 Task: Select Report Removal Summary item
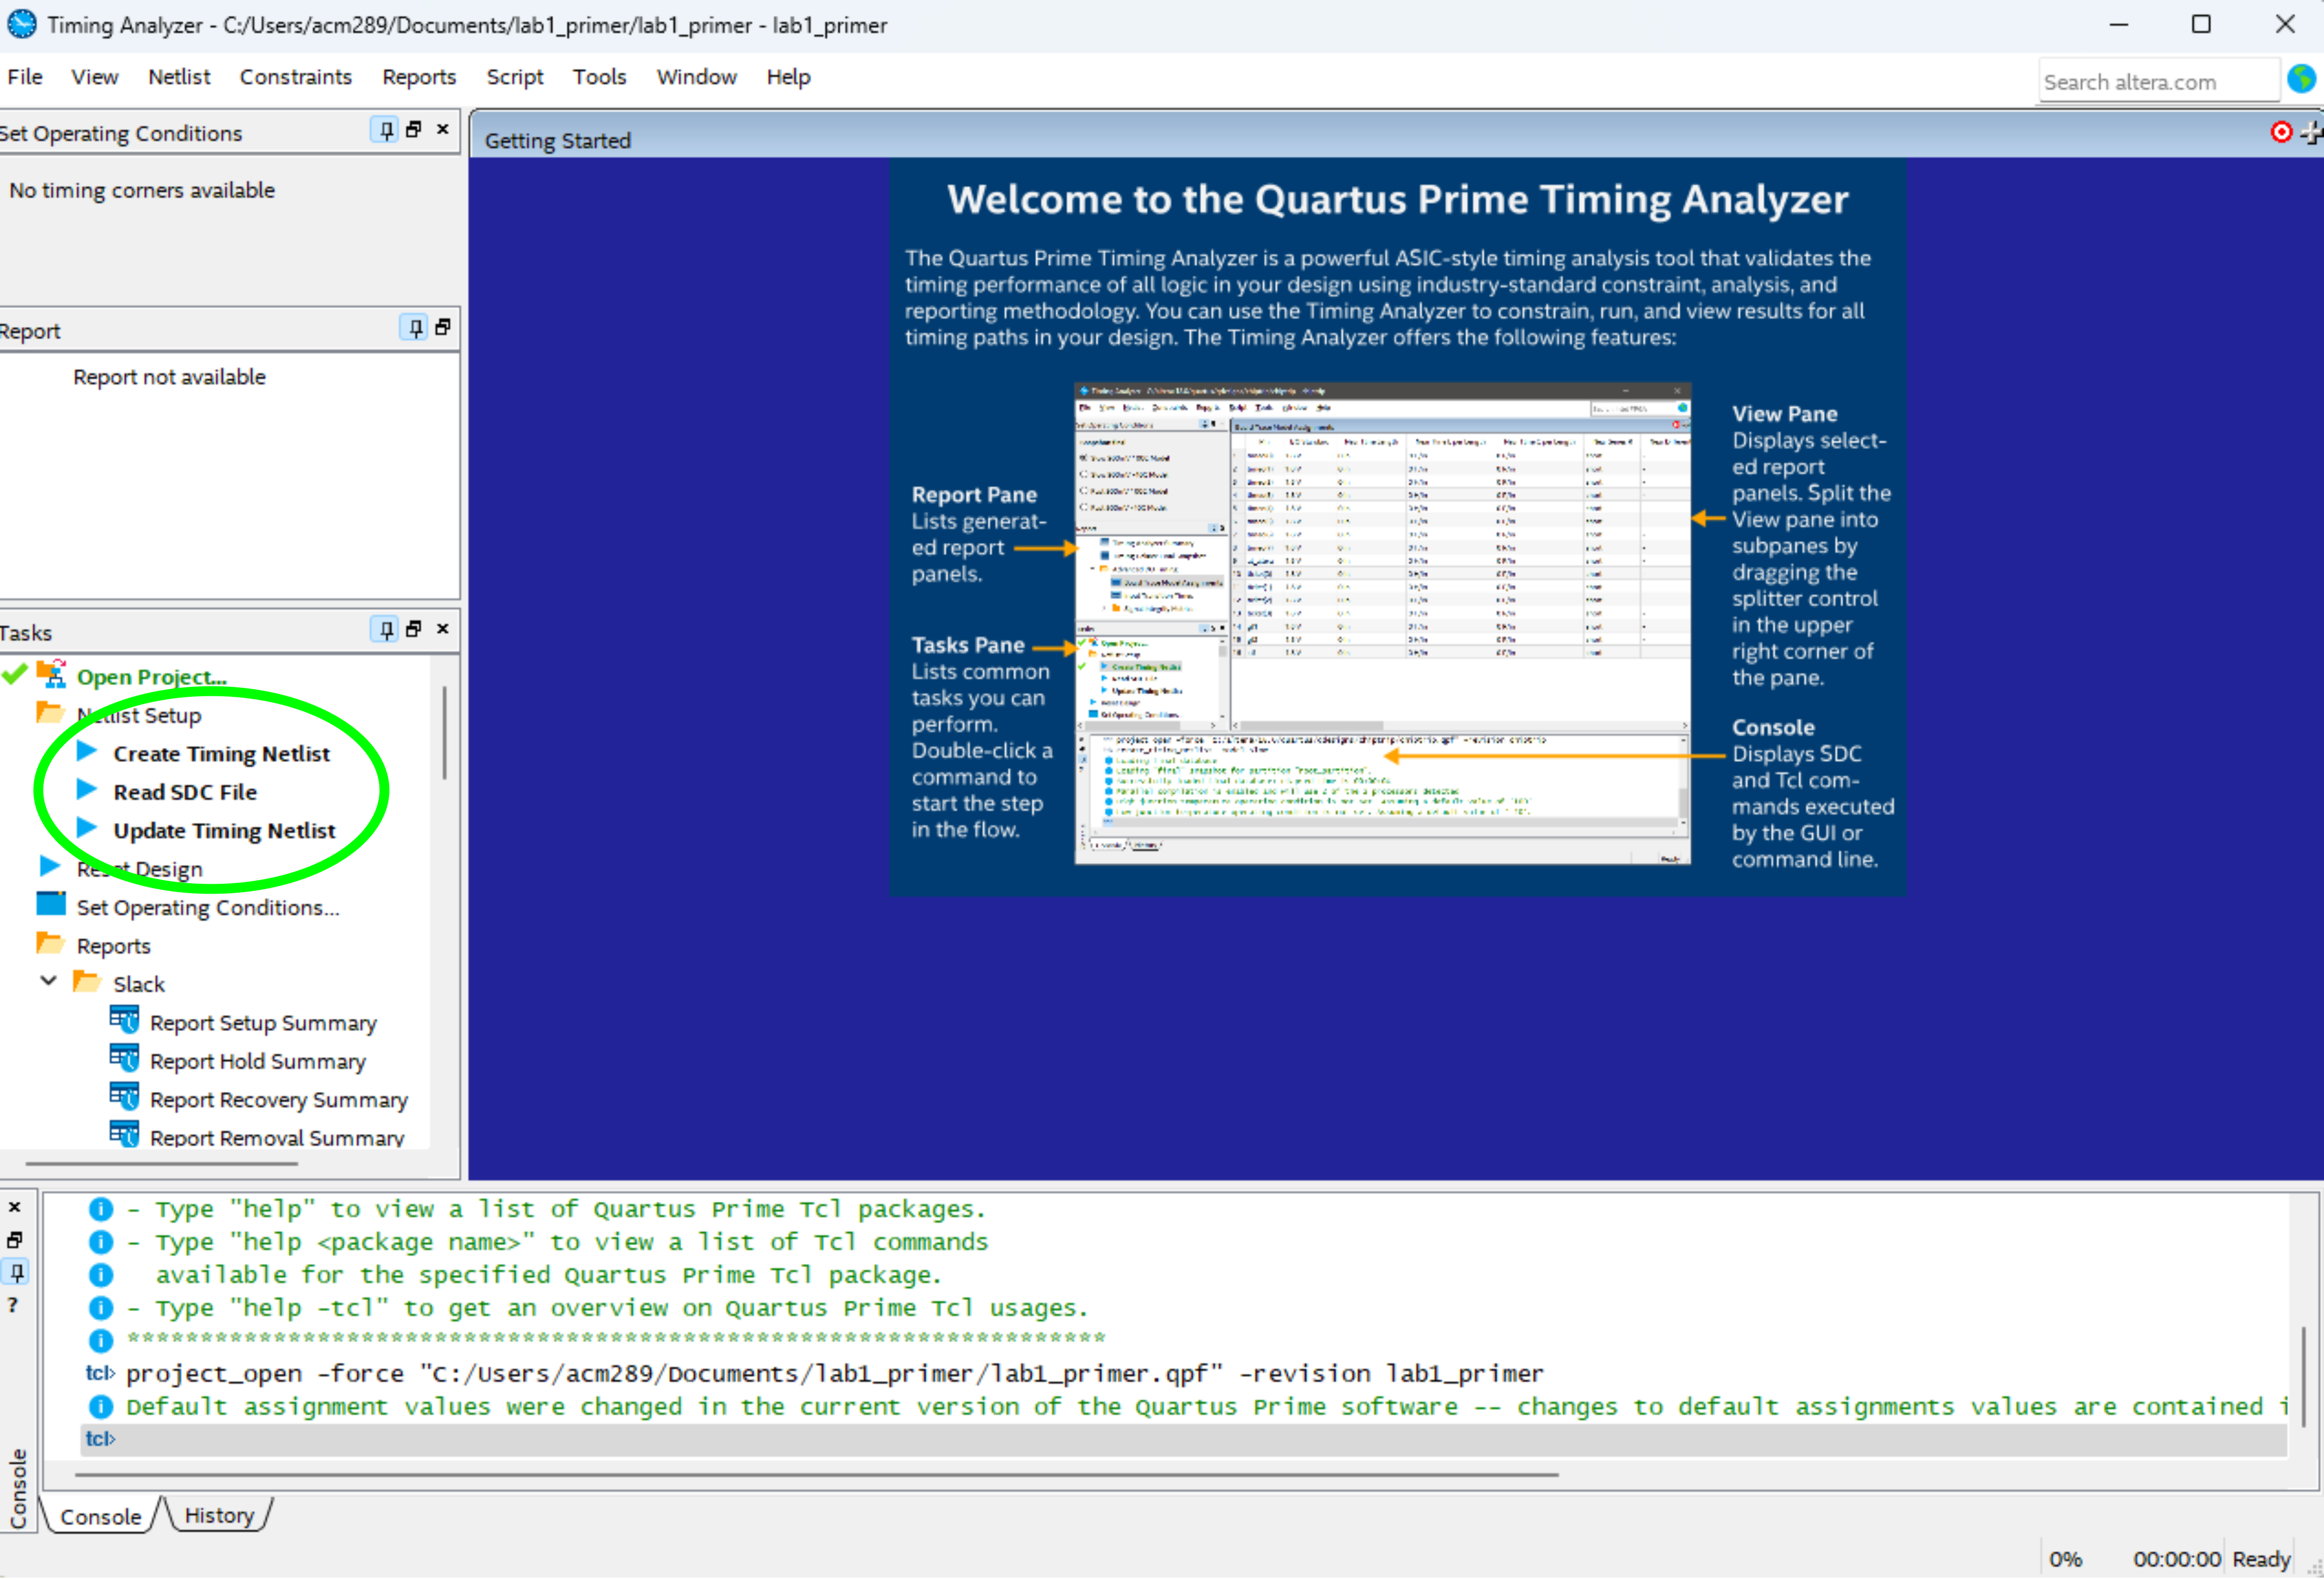(276, 1137)
